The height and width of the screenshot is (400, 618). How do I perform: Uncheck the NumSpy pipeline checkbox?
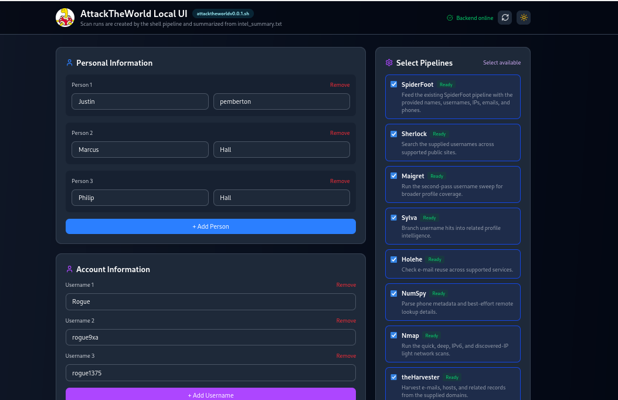click(x=394, y=294)
